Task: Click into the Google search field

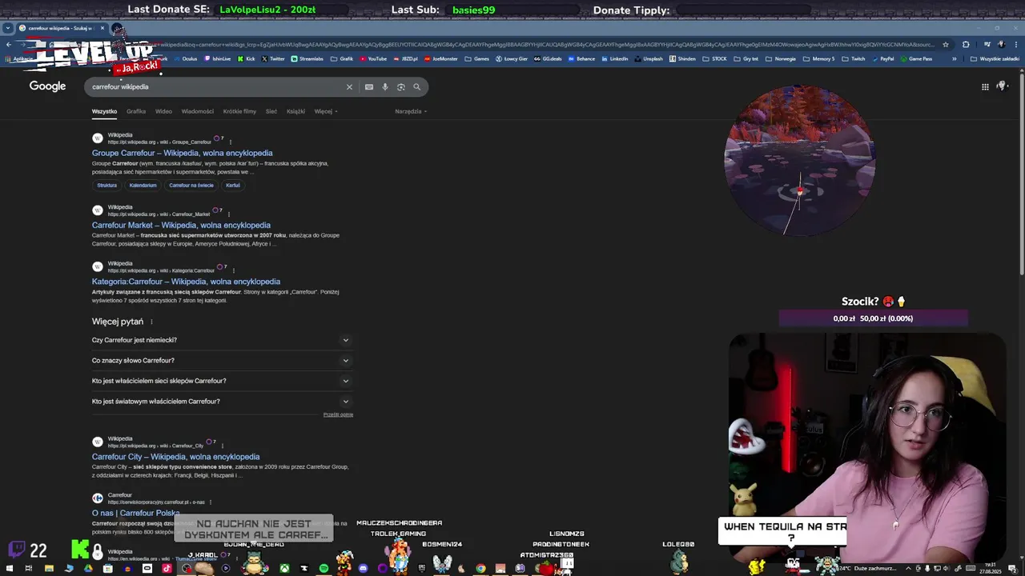Action: click(x=216, y=86)
